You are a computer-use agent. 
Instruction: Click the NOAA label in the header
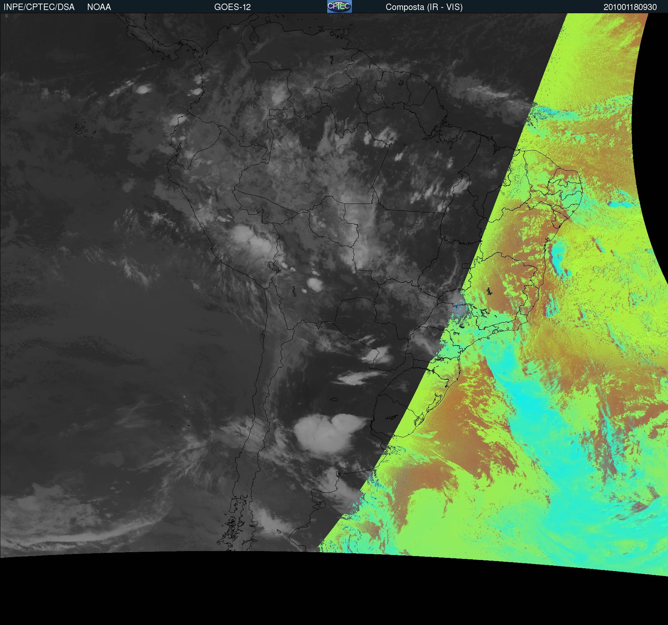point(99,7)
